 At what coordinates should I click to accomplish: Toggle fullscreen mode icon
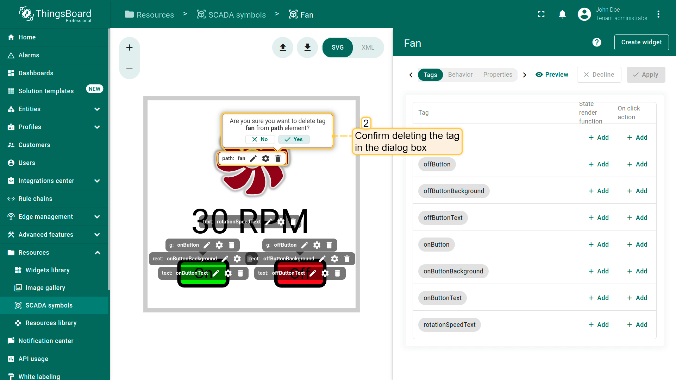[x=541, y=14]
